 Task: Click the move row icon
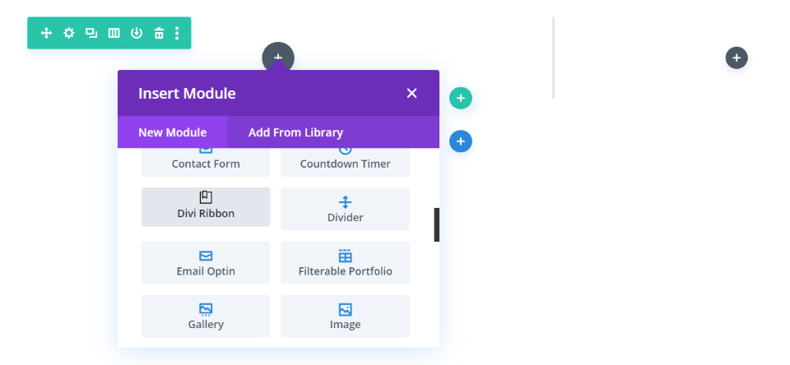pos(47,33)
